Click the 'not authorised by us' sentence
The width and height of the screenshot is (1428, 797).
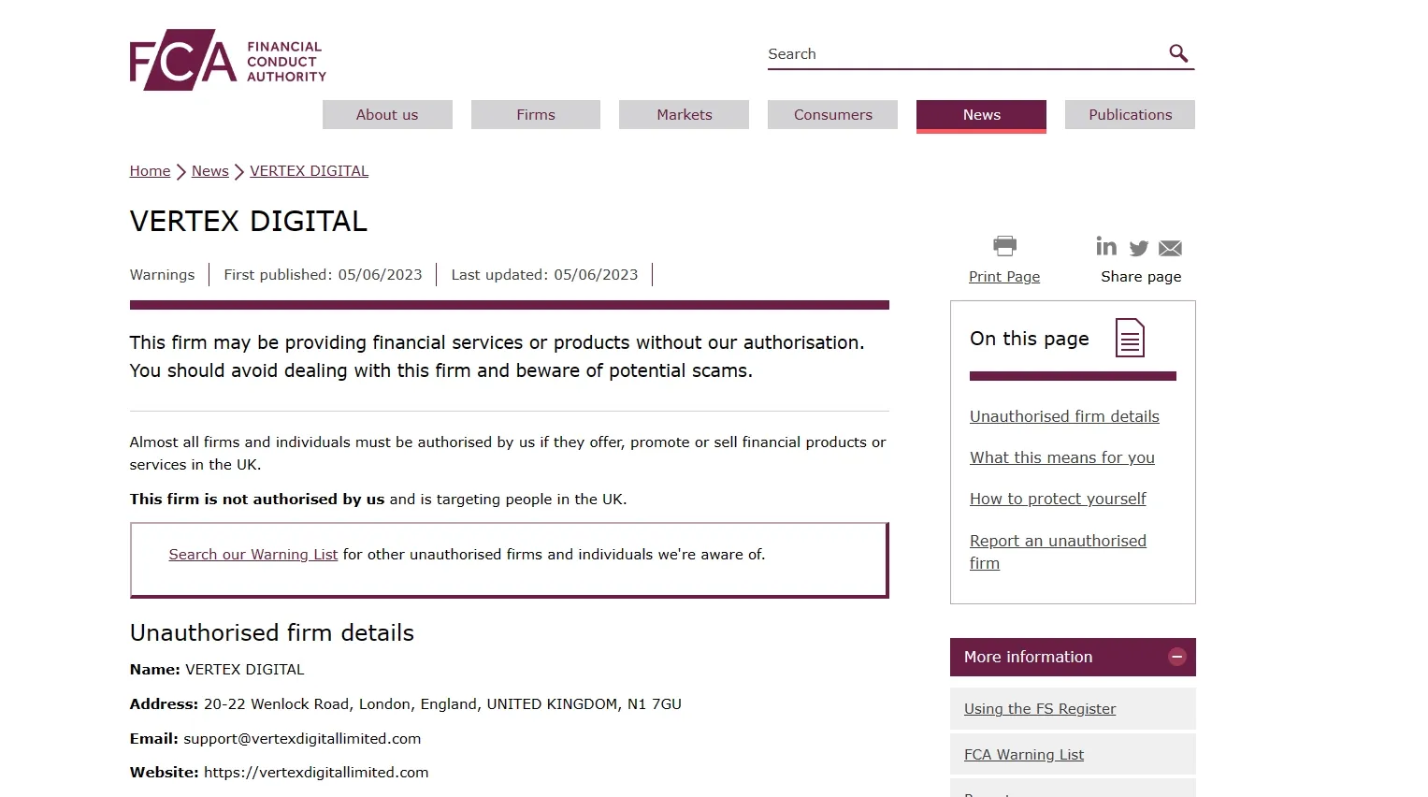pos(379,500)
